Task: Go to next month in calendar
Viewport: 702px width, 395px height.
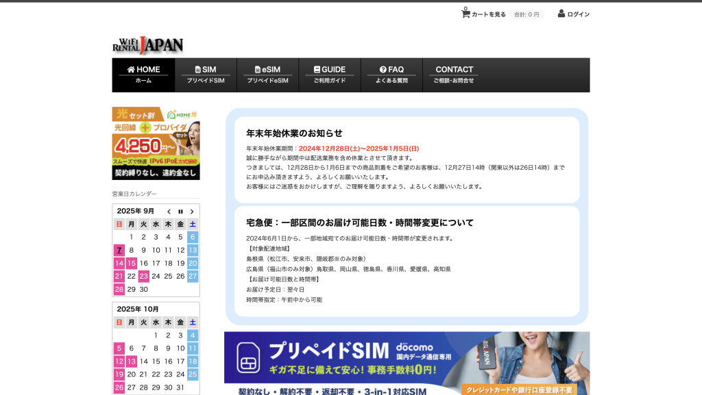Action: click(x=192, y=212)
